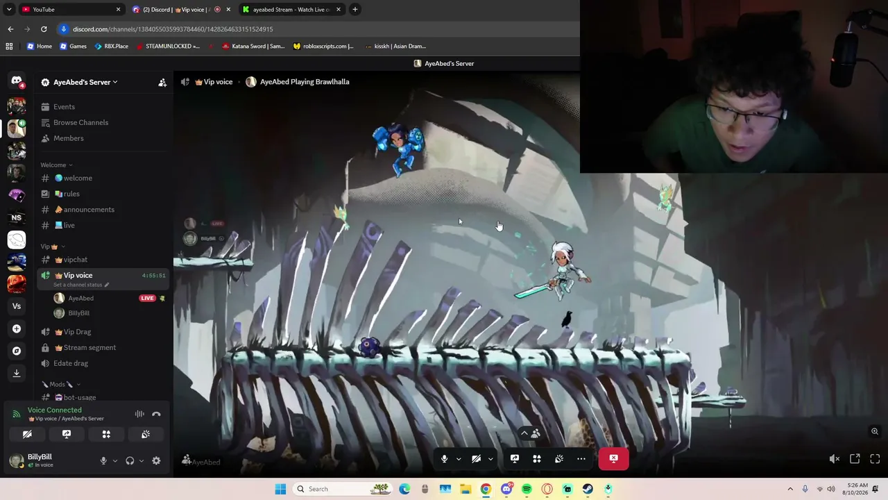Enter fullscreen for the stream

pos(875,459)
